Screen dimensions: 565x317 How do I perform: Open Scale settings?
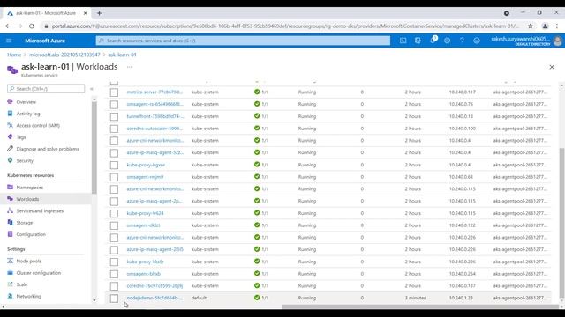(21, 284)
